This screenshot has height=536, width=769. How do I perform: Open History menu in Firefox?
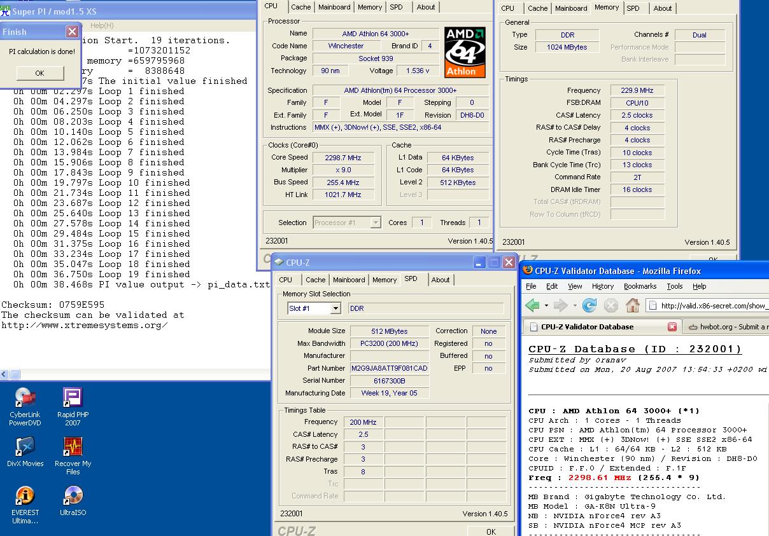(603, 286)
